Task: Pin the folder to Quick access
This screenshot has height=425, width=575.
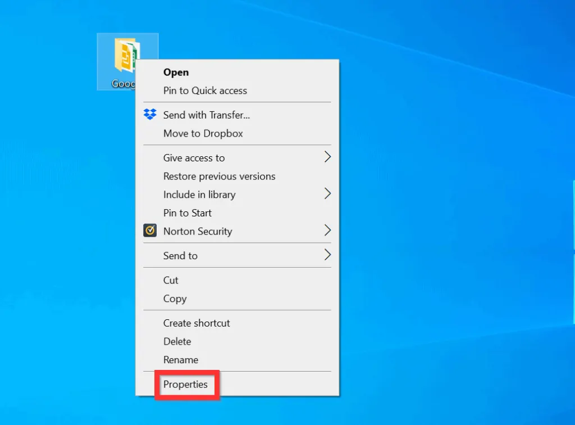Action: pos(205,91)
